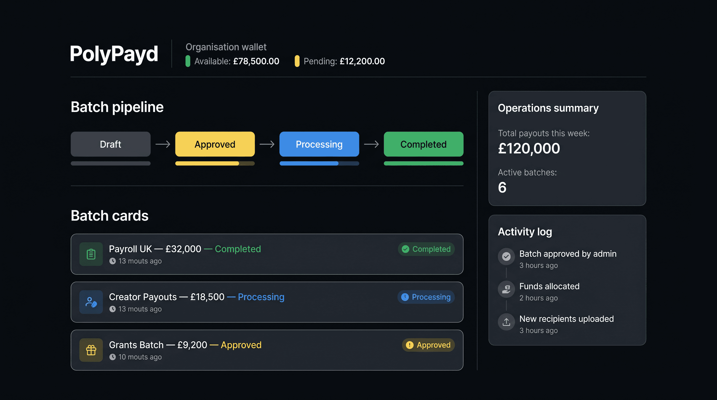Click the green Available wallet indicator

188,61
